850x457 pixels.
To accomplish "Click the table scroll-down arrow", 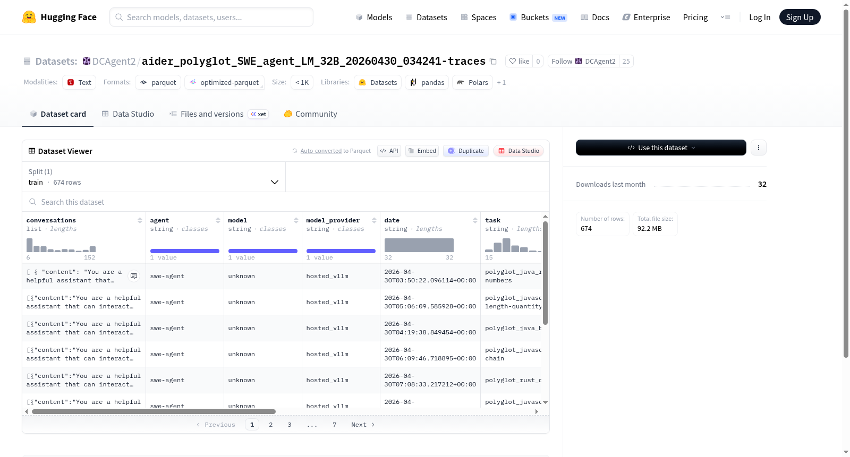I will pos(545,402).
